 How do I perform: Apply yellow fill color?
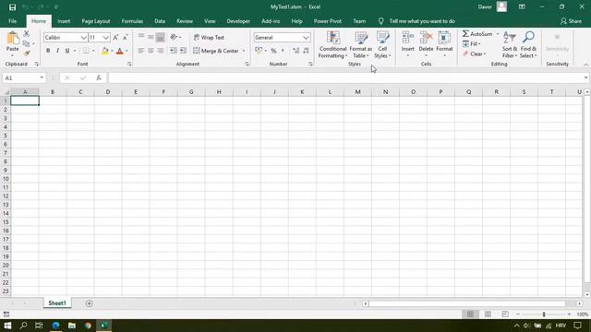coord(105,51)
